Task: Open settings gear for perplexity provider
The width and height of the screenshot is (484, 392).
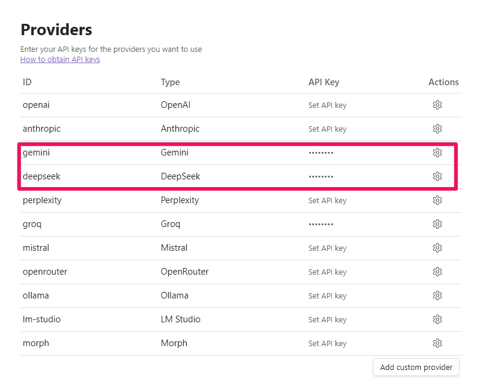Action: (437, 200)
